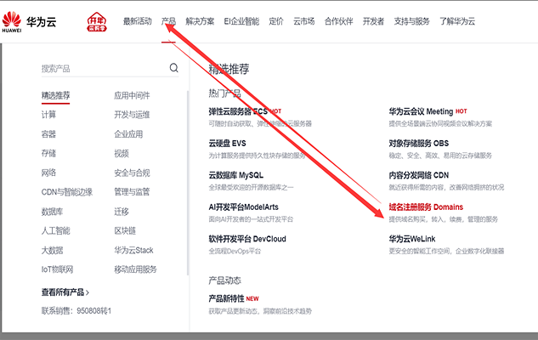
Task: Click the Huawei Cloud logo
Action: pyautogui.click(x=29, y=21)
